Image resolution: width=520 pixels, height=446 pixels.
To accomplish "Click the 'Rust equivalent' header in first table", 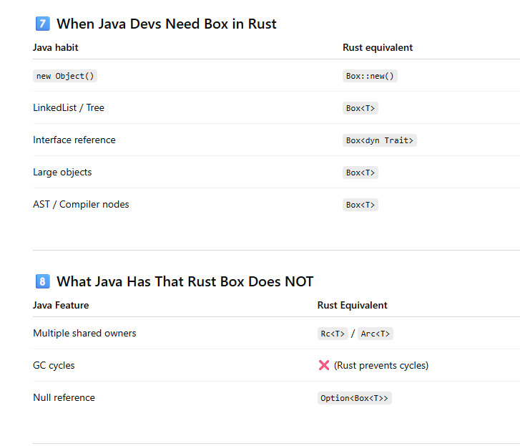I will [x=378, y=47].
